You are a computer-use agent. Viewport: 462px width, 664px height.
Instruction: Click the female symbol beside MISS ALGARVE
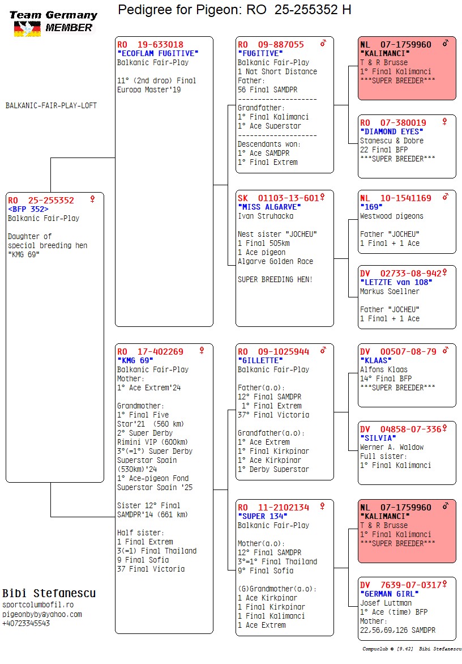pyautogui.click(x=322, y=197)
